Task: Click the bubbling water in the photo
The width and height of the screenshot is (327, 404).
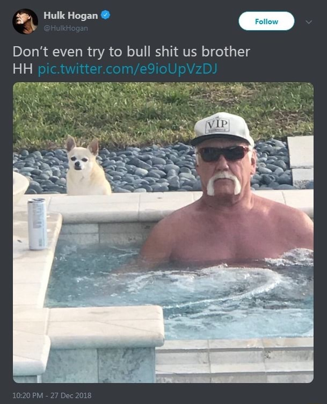Action: pos(204,286)
